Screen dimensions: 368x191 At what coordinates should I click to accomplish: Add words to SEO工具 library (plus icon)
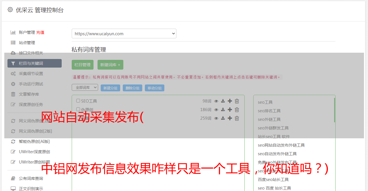(230, 101)
